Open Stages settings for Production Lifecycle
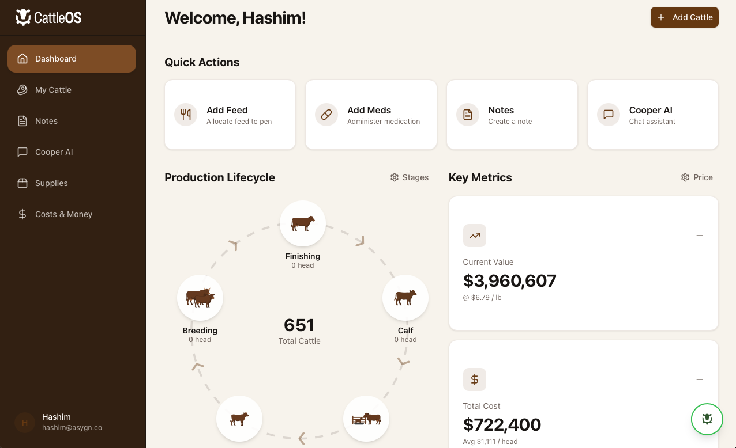The width and height of the screenshot is (736, 448). click(x=410, y=177)
